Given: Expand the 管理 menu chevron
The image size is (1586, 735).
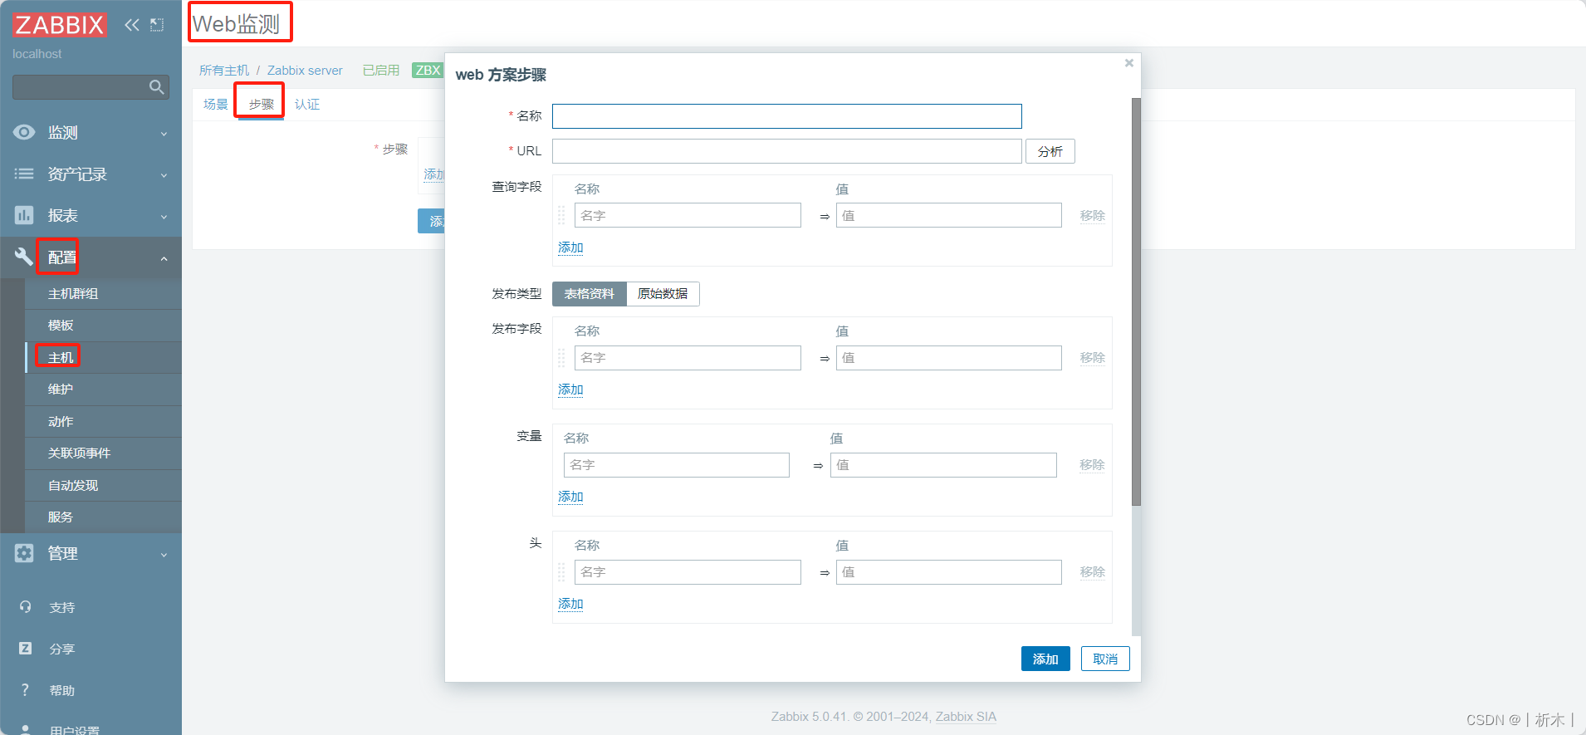Looking at the screenshot, I should click(x=164, y=555).
